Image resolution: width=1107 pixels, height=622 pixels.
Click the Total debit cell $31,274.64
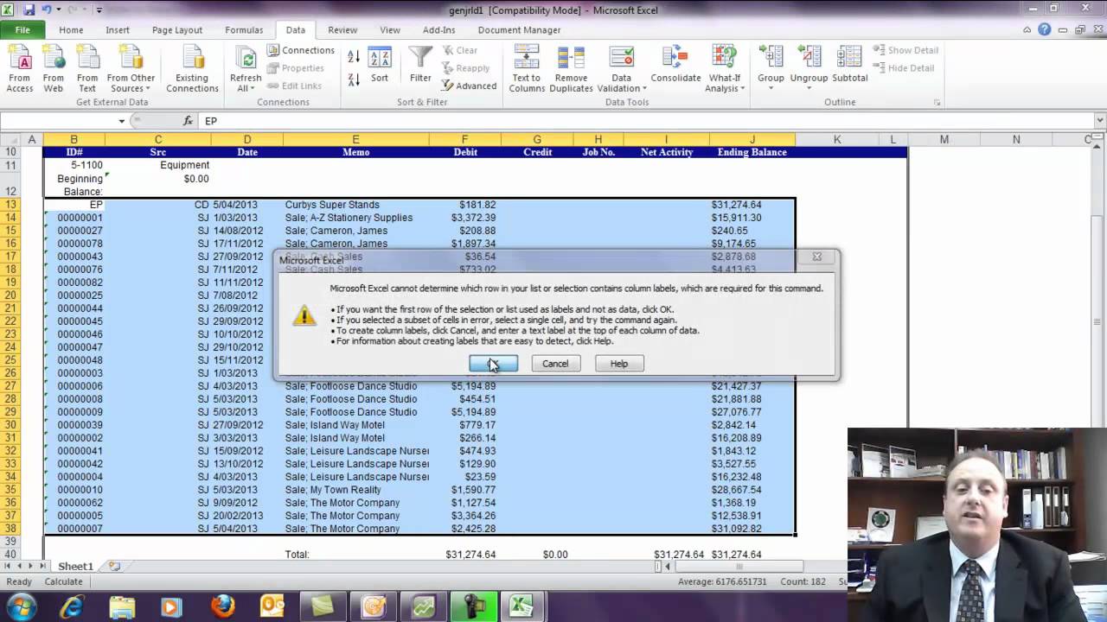[x=464, y=554]
